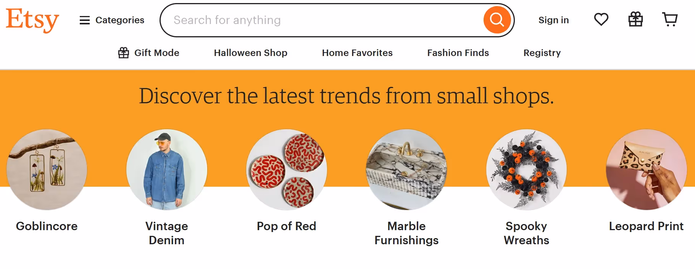The image size is (695, 269).
Task: Open the Home Favorites section
Action: click(357, 53)
